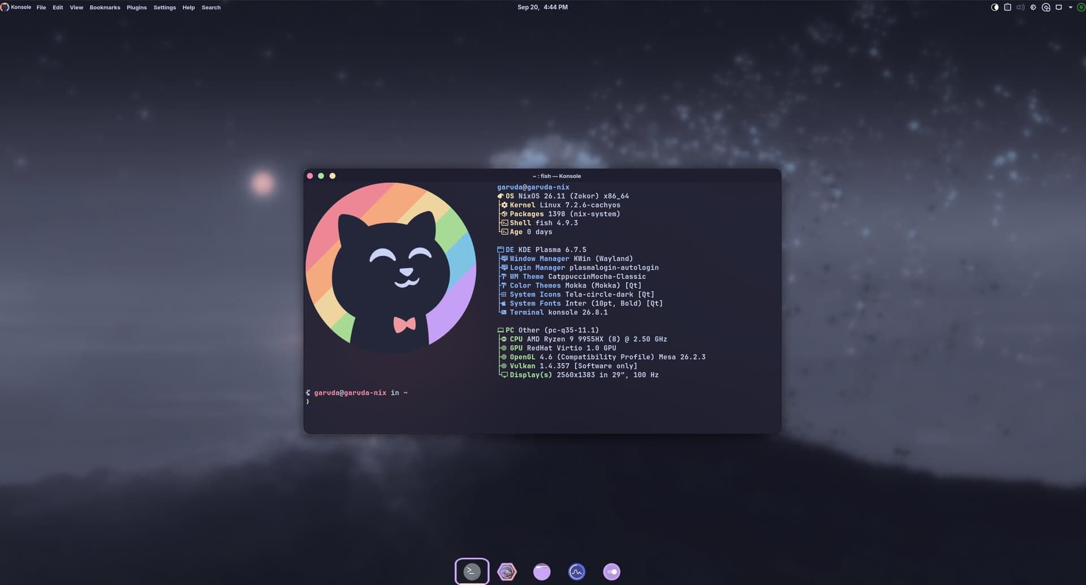Image resolution: width=1086 pixels, height=585 pixels.
Task: Click the 'OS NixOS 26.11 (Zokor)' line
Action: (563, 196)
